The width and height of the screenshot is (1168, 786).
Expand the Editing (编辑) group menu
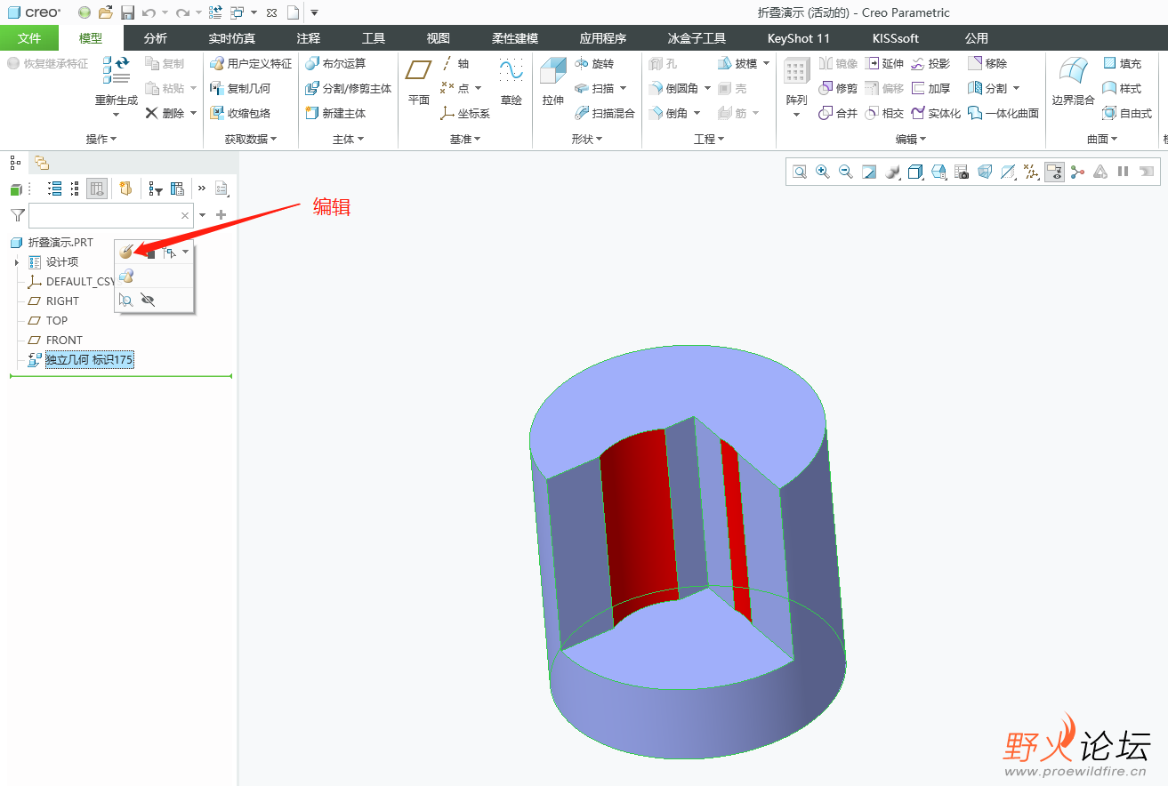(x=911, y=140)
